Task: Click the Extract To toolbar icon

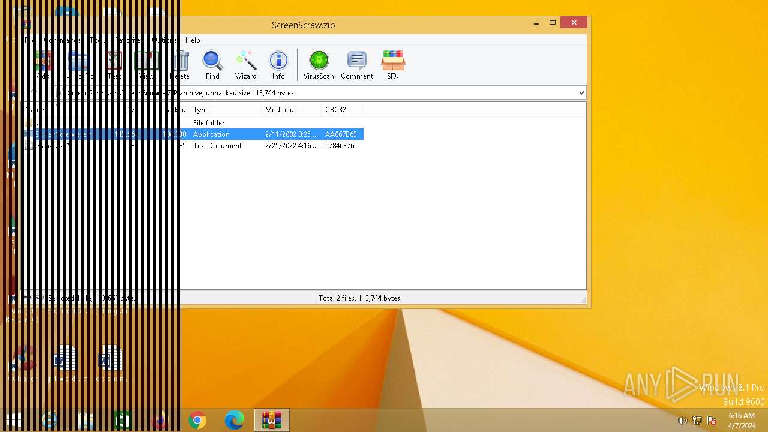Action: [79, 65]
